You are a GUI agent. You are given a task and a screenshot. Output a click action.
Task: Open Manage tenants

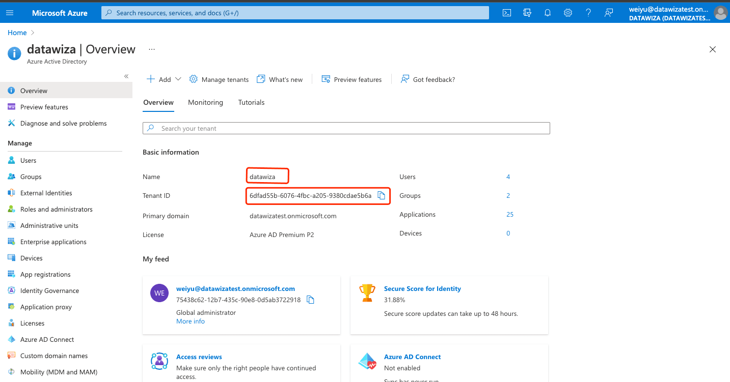219,79
